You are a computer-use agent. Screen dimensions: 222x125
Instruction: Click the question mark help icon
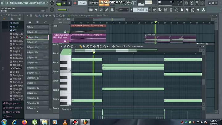(x=202, y=3)
